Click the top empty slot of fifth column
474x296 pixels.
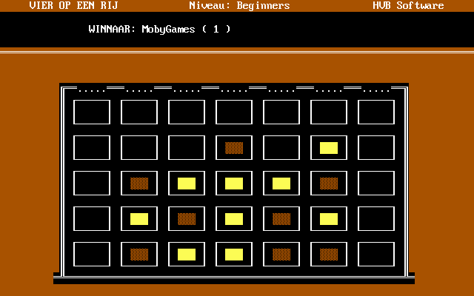[x=281, y=112]
